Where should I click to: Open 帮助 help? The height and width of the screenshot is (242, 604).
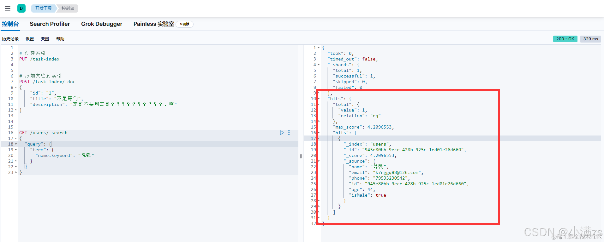coord(60,39)
